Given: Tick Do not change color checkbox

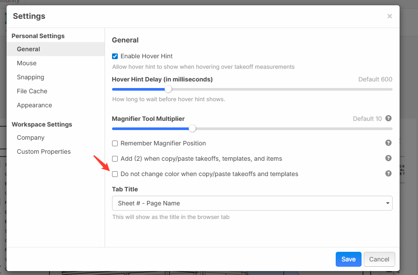Looking at the screenshot, I should point(115,174).
